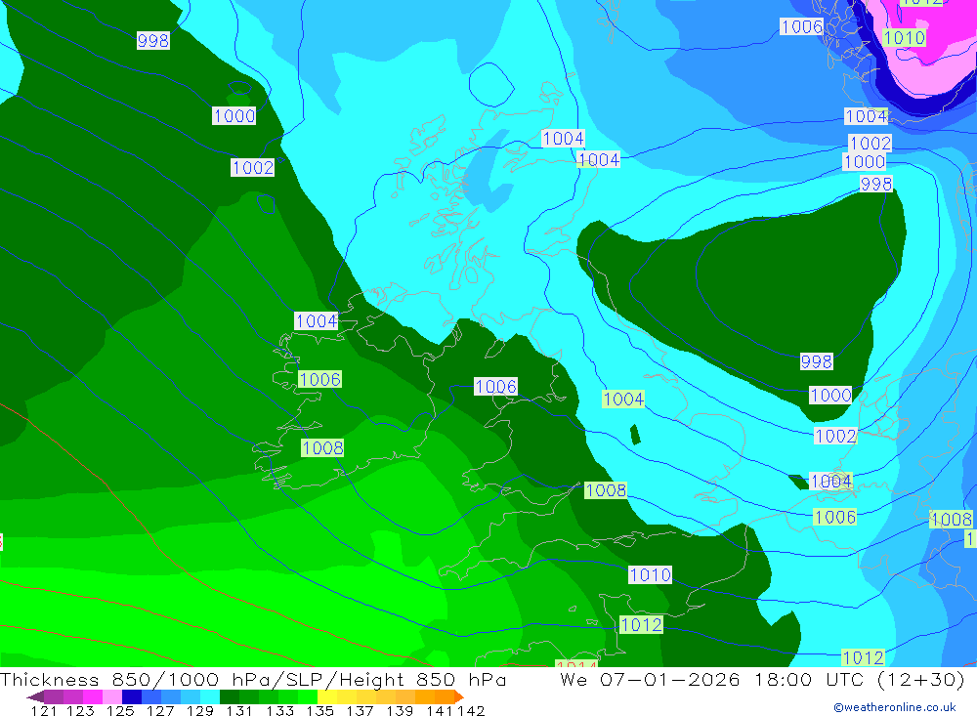Viewport: 977px width, 716px height.
Task: Open the ©weatheronline.co.uk credit link
Action: (895, 707)
